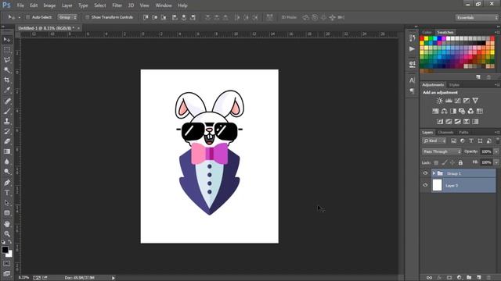Screen dimensions: 501x281
Task: Select the Dodge tool
Action: 7,172
